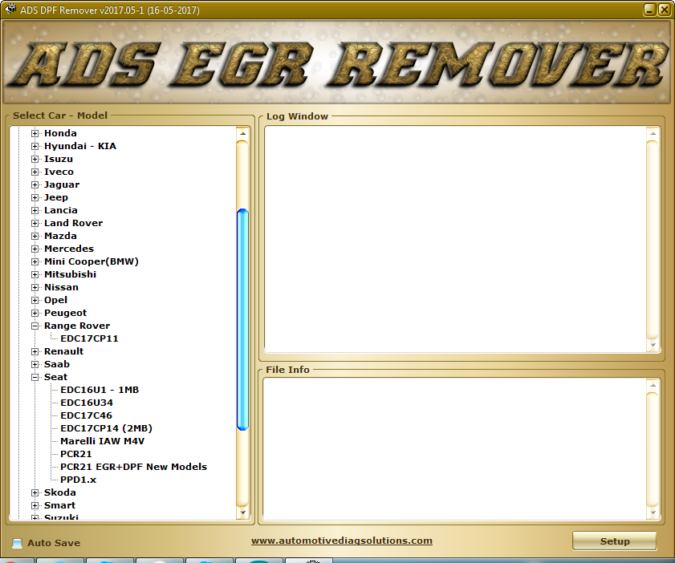Click inside the Log Window text area
This screenshot has width=675, height=563.
(x=456, y=240)
